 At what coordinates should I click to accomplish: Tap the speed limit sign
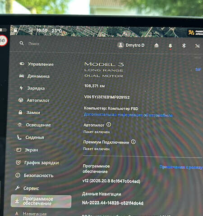[3, 40]
